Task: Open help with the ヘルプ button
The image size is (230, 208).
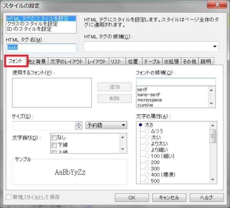Action: (x=207, y=198)
